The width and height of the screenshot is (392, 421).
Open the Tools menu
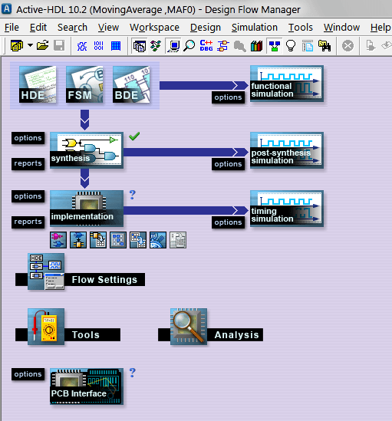point(301,28)
